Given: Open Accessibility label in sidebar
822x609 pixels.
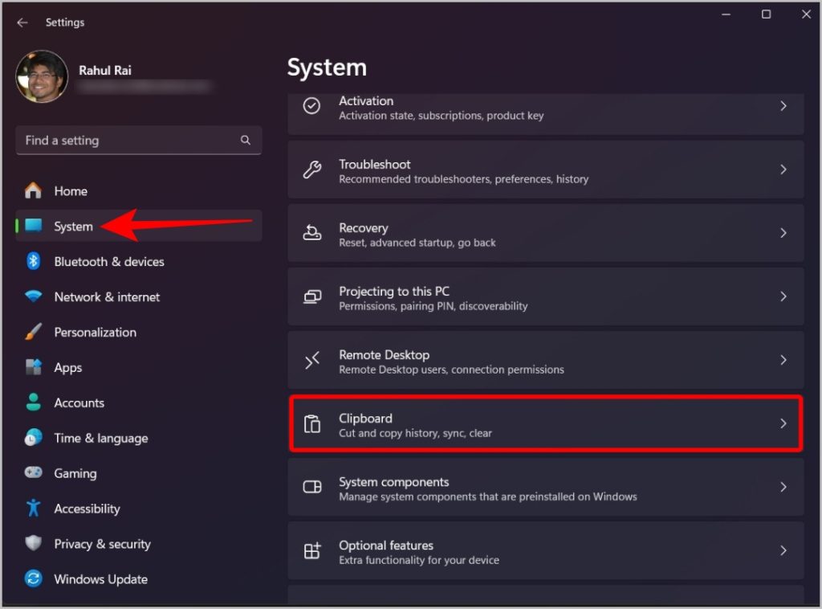Looking at the screenshot, I should tap(87, 509).
